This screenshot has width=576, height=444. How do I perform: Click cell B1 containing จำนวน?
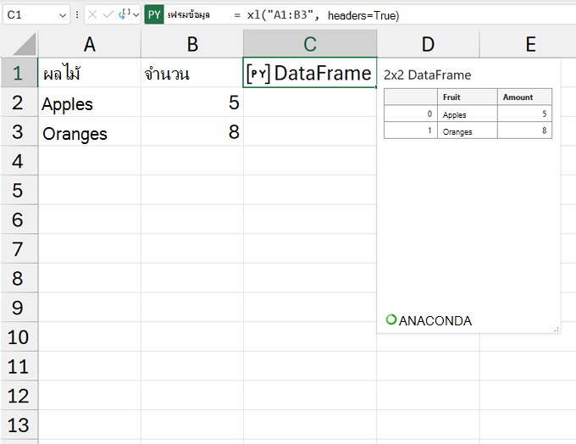pos(192,73)
